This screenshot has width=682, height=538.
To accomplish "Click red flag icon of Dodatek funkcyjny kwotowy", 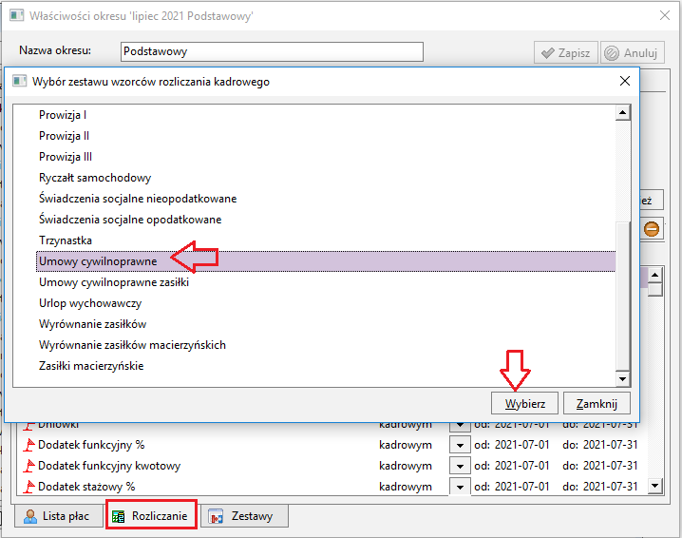I will pyautogui.click(x=28, y=466).
